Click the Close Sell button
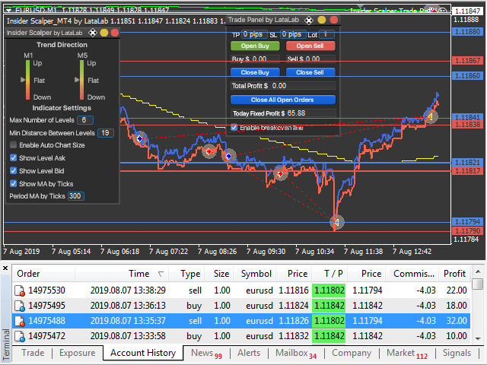The width and height of the screenshot is (487, 365). coord(310,72)
